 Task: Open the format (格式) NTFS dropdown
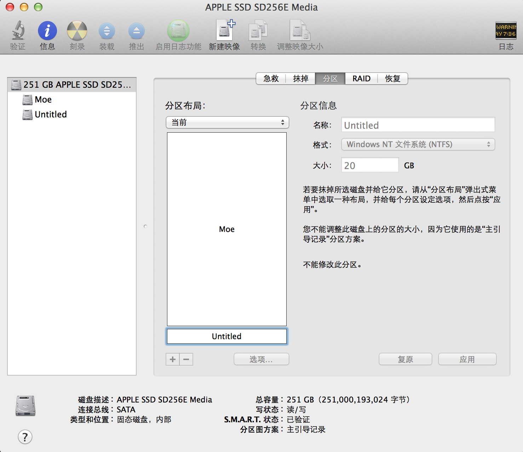(418, 144)
